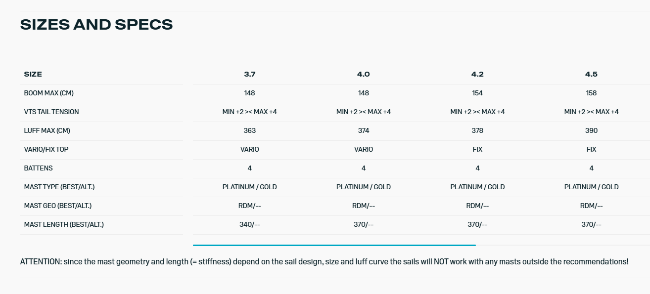This screenshot has height=294, width=650.
Task: Click the MAST GEO (BEST/ALT.) row label
Action: 57,206
